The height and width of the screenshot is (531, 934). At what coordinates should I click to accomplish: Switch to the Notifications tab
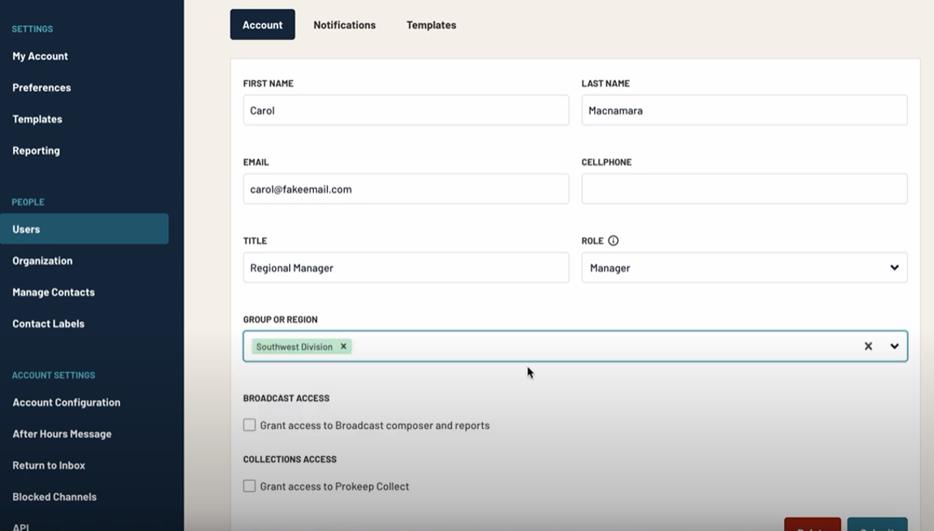(344, 24)
